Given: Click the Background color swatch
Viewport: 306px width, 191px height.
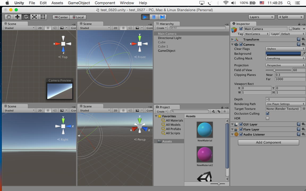Looking at the screenshot, I should pos(283,54).
